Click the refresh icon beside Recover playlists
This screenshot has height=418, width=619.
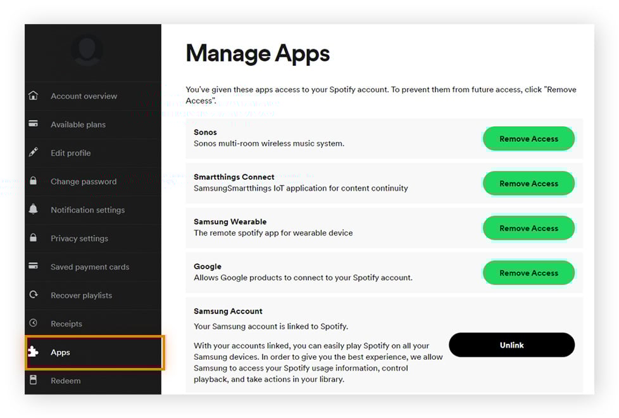point(33,294)
